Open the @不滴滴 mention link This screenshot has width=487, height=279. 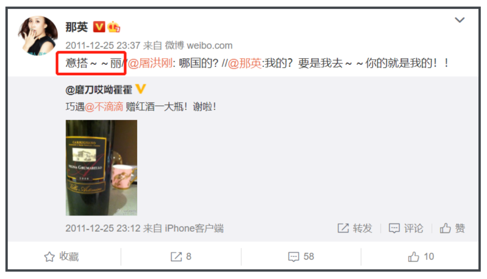point(104,107)
